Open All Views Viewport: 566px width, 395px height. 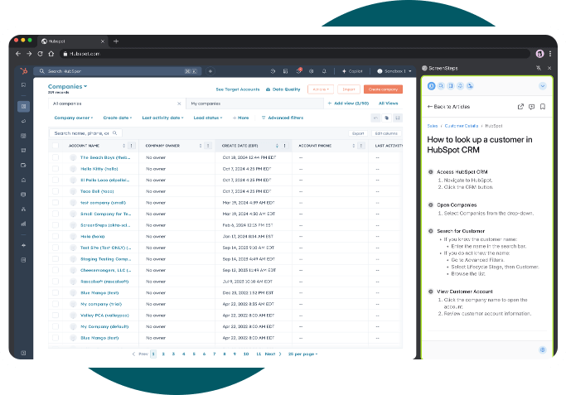388,104
